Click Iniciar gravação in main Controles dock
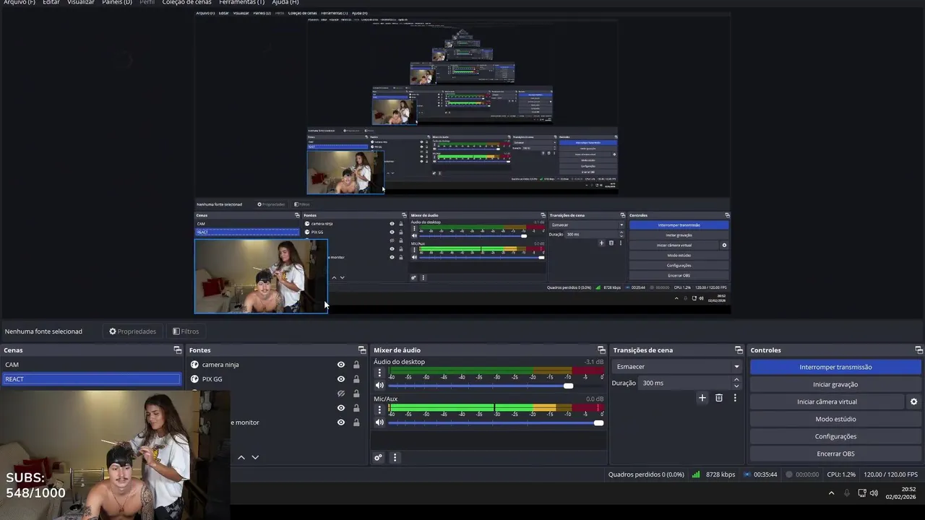 point(835,384)
